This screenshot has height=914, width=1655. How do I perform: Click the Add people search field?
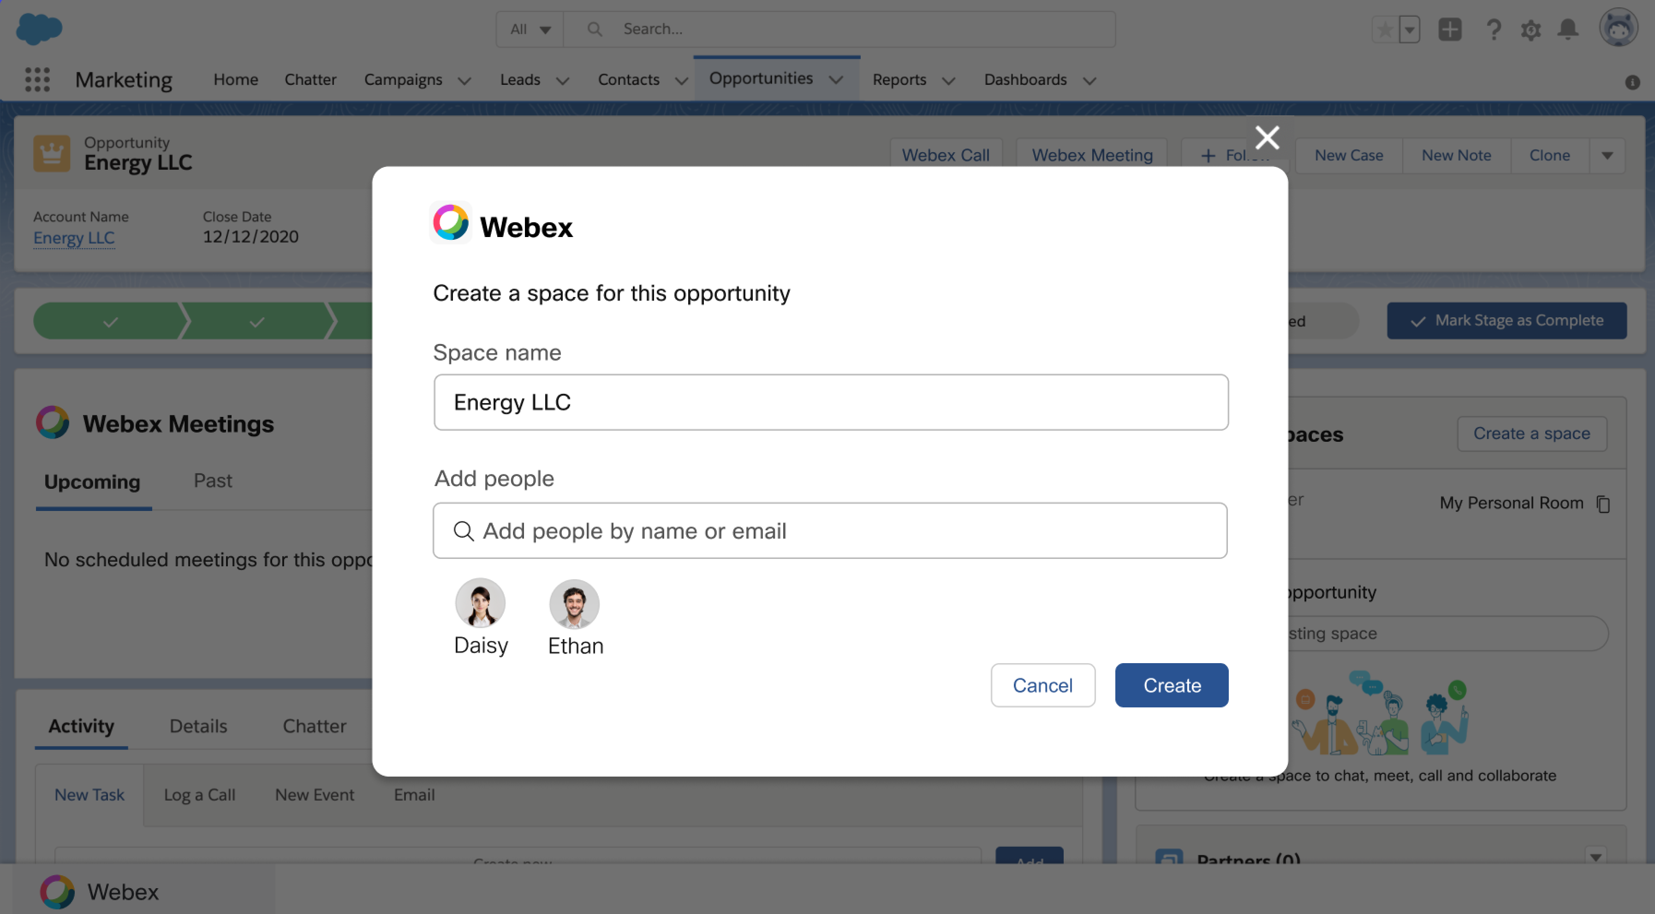830,530
